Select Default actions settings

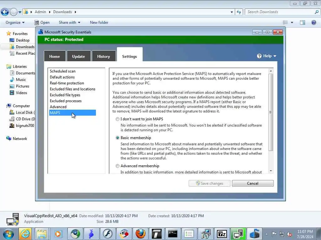tap(62, 77)
